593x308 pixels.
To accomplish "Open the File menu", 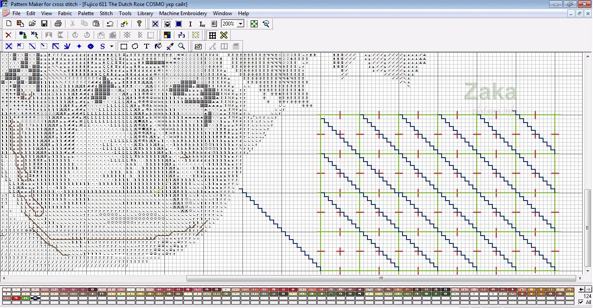I will (x=16, y=13).
